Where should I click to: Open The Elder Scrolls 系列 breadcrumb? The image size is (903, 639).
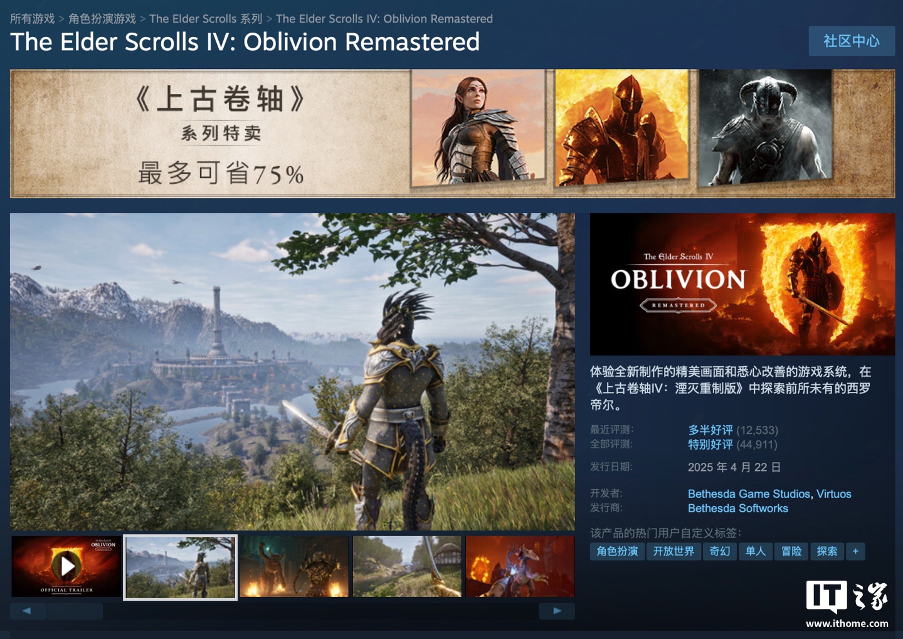click(x=206, y=19)
